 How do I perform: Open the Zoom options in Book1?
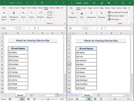(32, 15)
